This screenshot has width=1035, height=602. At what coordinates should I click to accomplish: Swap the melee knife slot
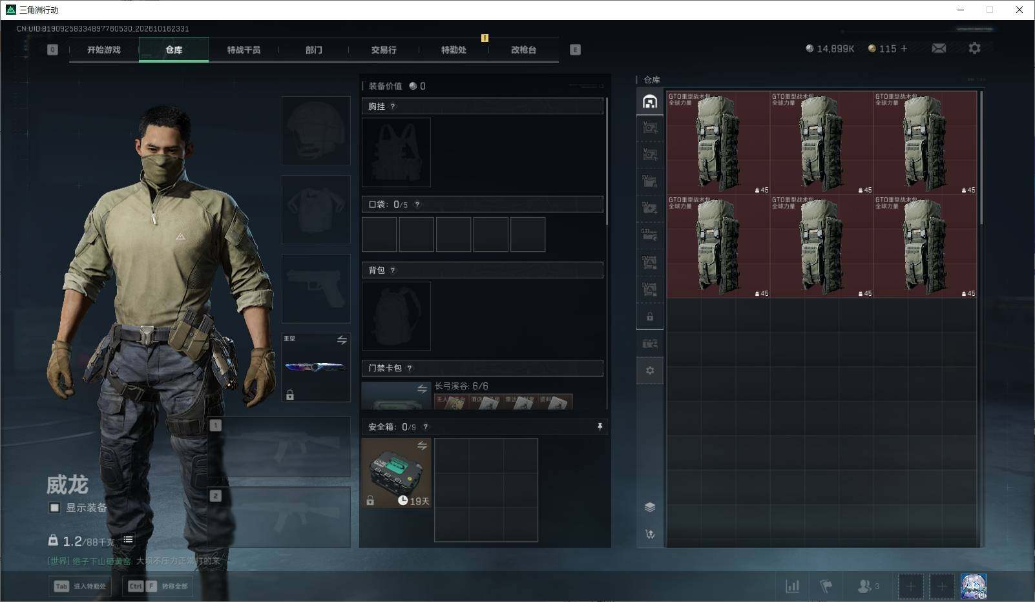pyautogui.click(x=342, y=340)
